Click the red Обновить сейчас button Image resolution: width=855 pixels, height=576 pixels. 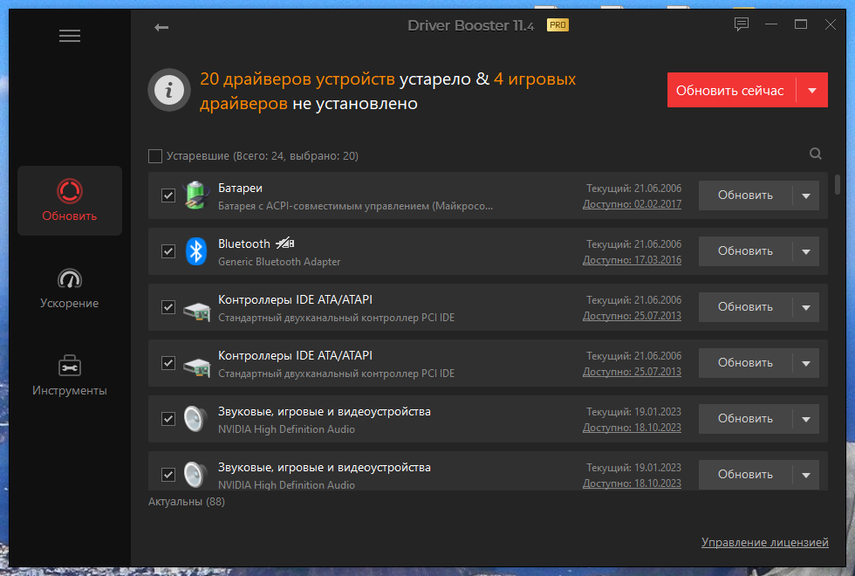731,90
